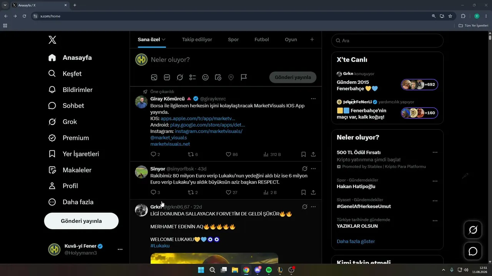Click the flag icon in composer
Screen dimensions: 492x276
pyautogui.click(x=244, y=77)
